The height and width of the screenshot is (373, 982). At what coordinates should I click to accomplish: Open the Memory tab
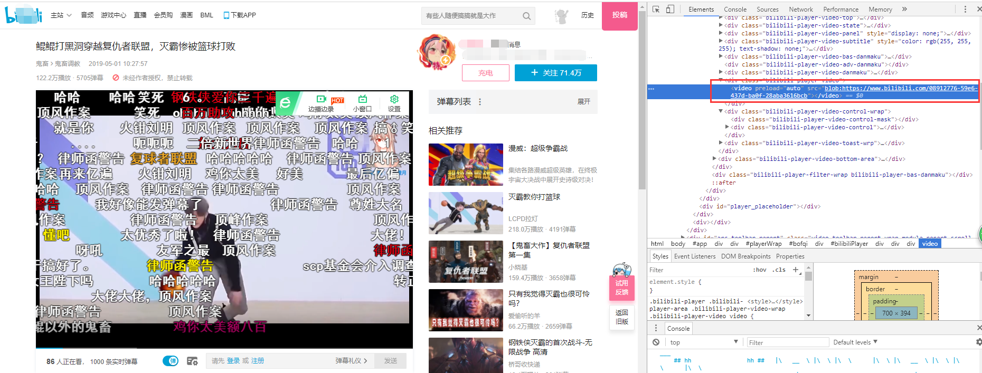880,9
